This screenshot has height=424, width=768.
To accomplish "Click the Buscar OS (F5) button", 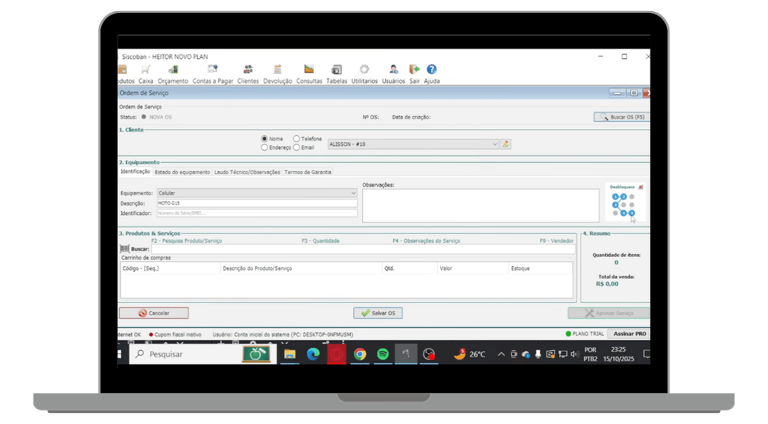I will 621,117.
